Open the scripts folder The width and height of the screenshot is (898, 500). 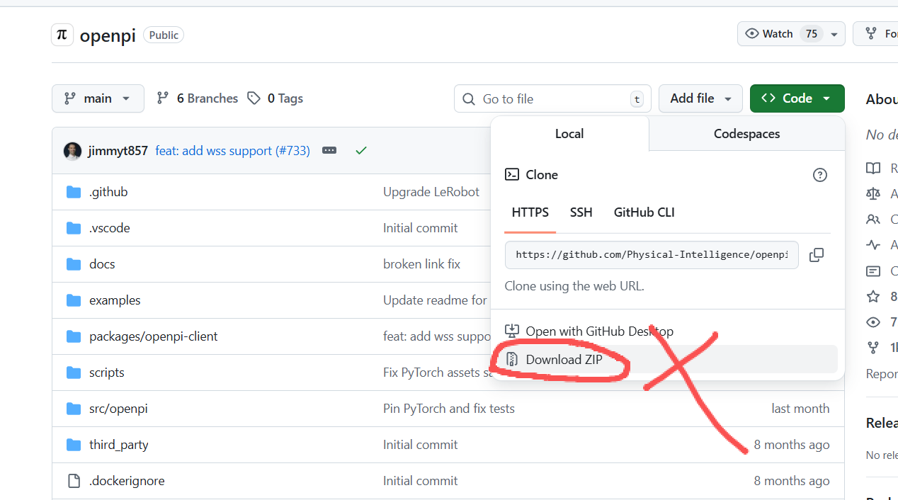click(107, 373)
